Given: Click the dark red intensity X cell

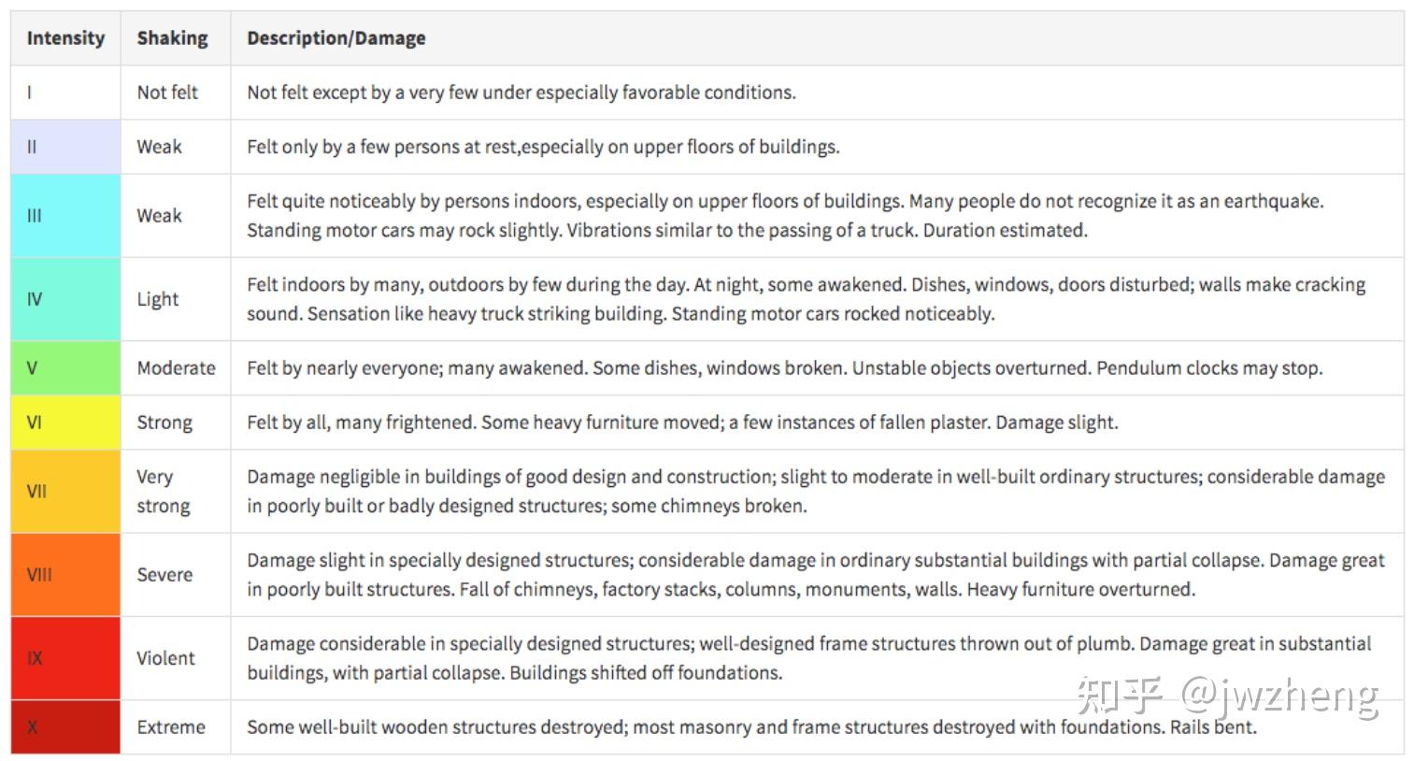Looking at the screenshot, I should click(x=65, y=726).
